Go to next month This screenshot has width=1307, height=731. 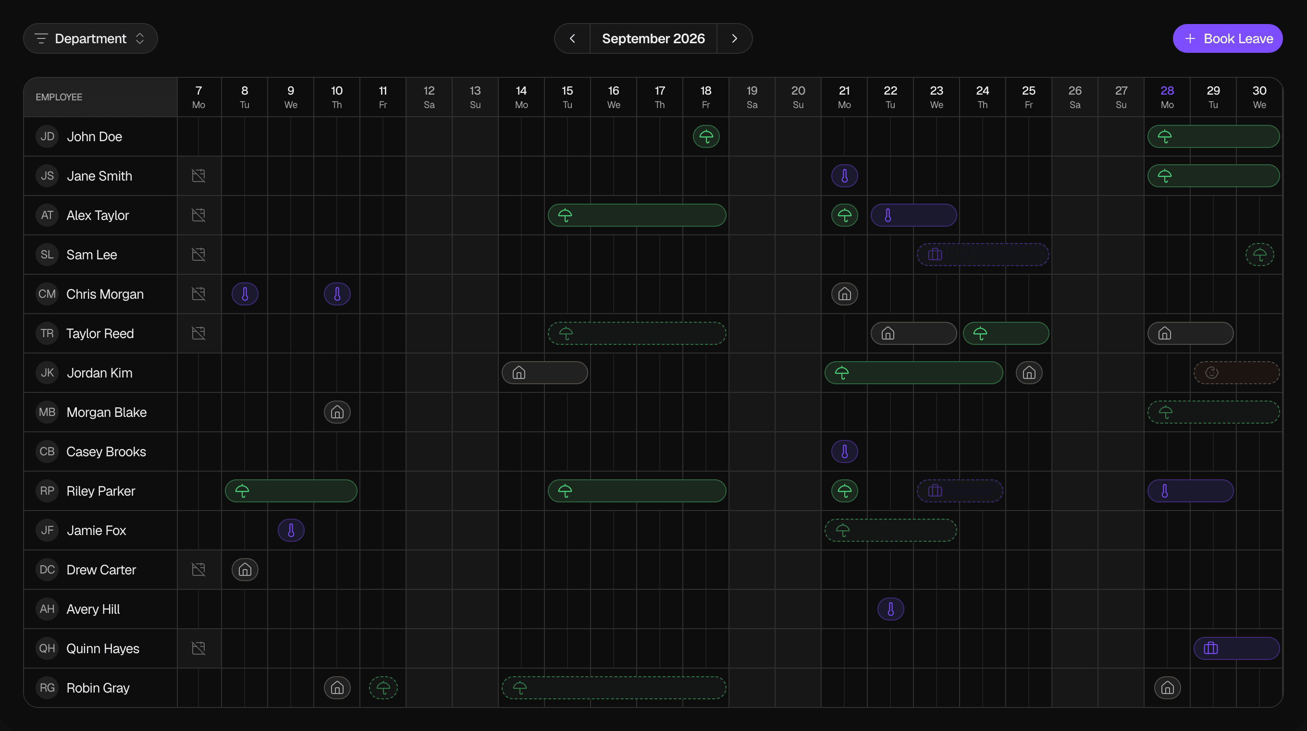pyautogui.click(x=734, y=38)
